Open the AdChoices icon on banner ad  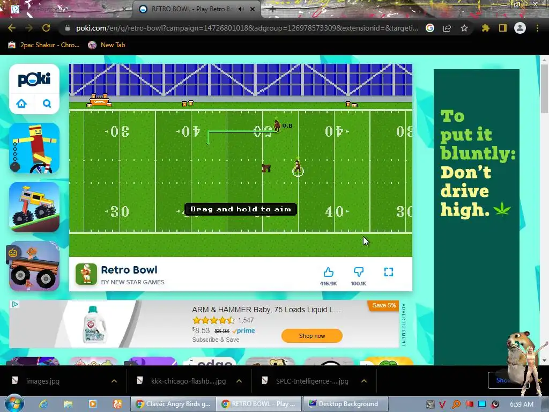14,304
